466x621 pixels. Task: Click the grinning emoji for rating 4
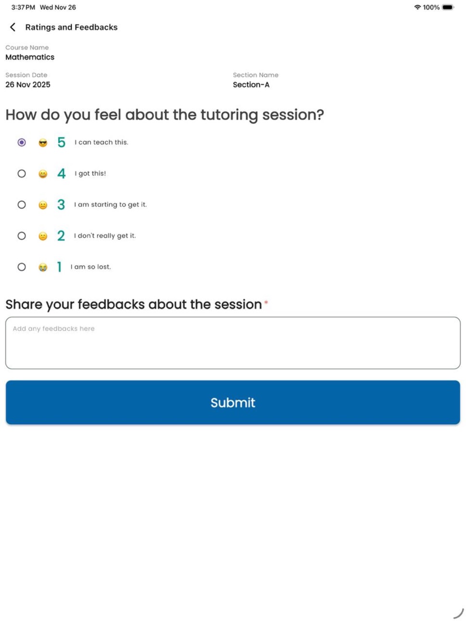tap(43, 174)
